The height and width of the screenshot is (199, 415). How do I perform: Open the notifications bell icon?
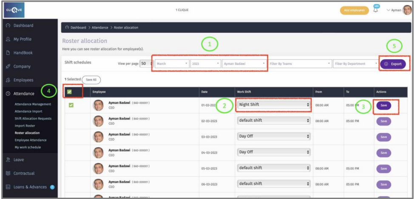[376, 10]
